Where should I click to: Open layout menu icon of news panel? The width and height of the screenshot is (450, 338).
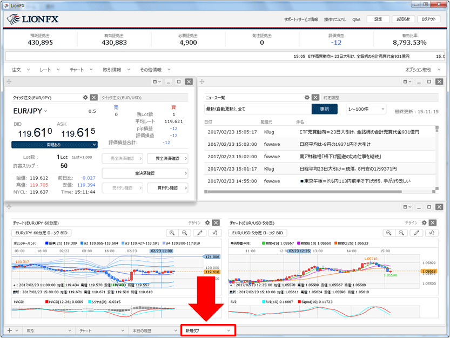click(x=407, y=82)
